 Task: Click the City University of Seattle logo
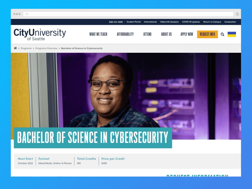[x=40, y=34]
